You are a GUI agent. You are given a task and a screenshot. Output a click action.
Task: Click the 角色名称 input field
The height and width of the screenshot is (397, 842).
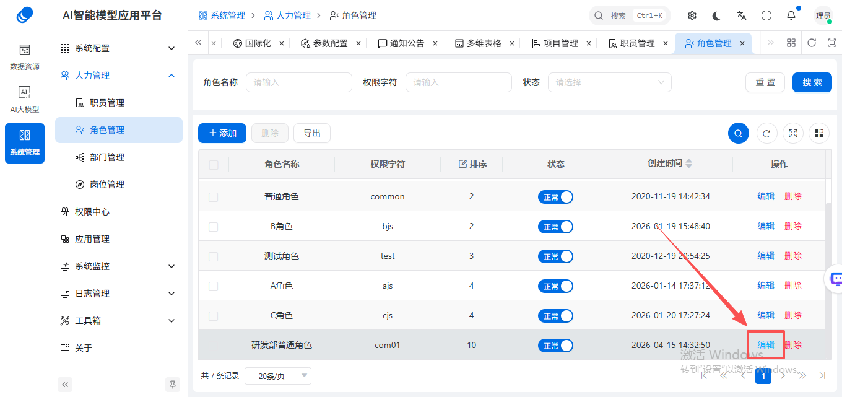pos(299,82)
